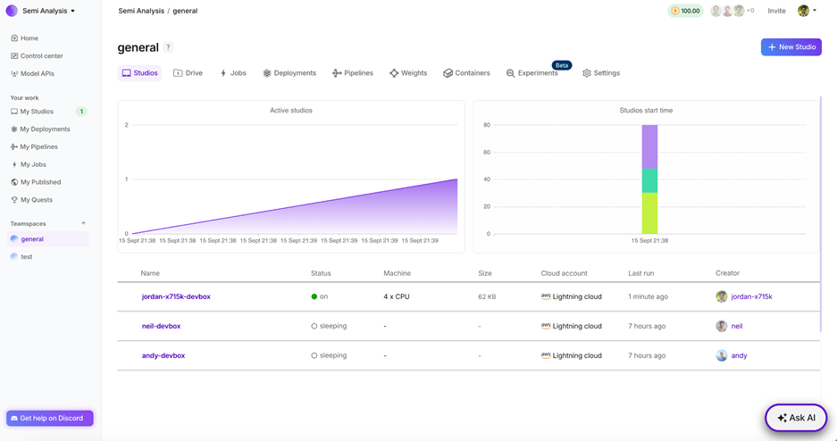Open the Ask AI assistant

coord(796,418)
